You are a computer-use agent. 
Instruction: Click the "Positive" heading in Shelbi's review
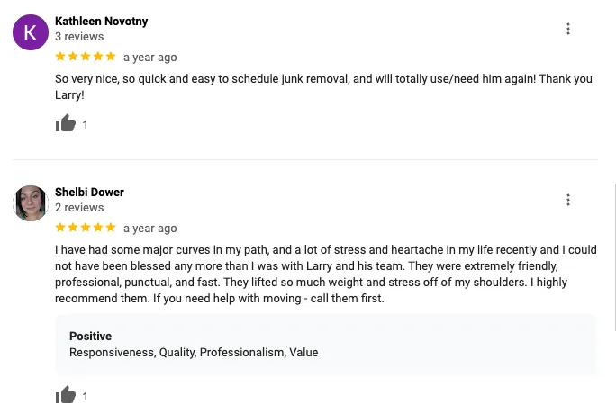[x=90, y=337]
